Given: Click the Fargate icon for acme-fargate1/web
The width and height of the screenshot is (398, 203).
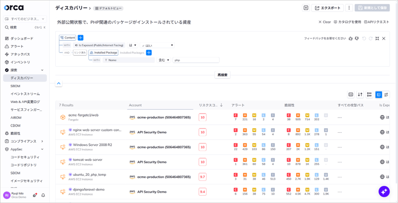Looking at the screenshot, I should click(x=62, y=117).
